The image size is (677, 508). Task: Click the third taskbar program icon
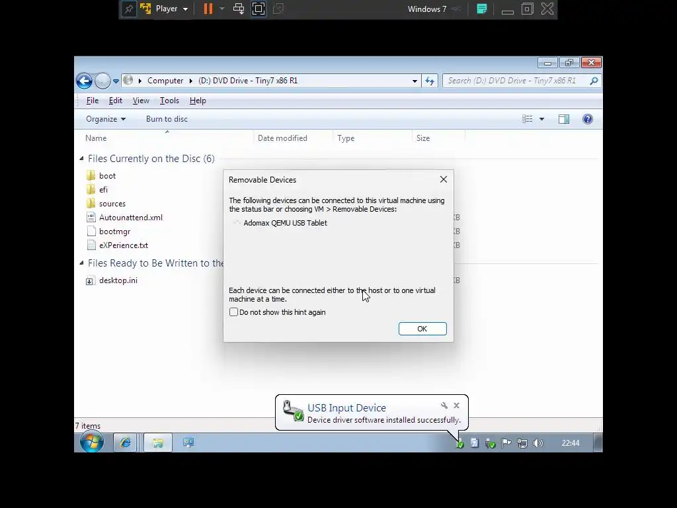click(188, 443)
